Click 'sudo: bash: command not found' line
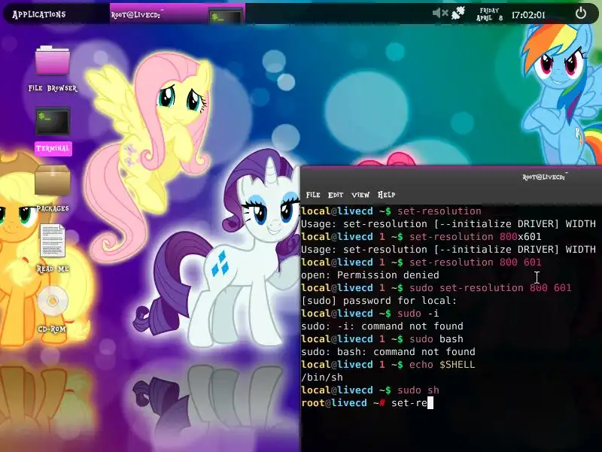The image size is (602, 452). [x=388, y=352]
